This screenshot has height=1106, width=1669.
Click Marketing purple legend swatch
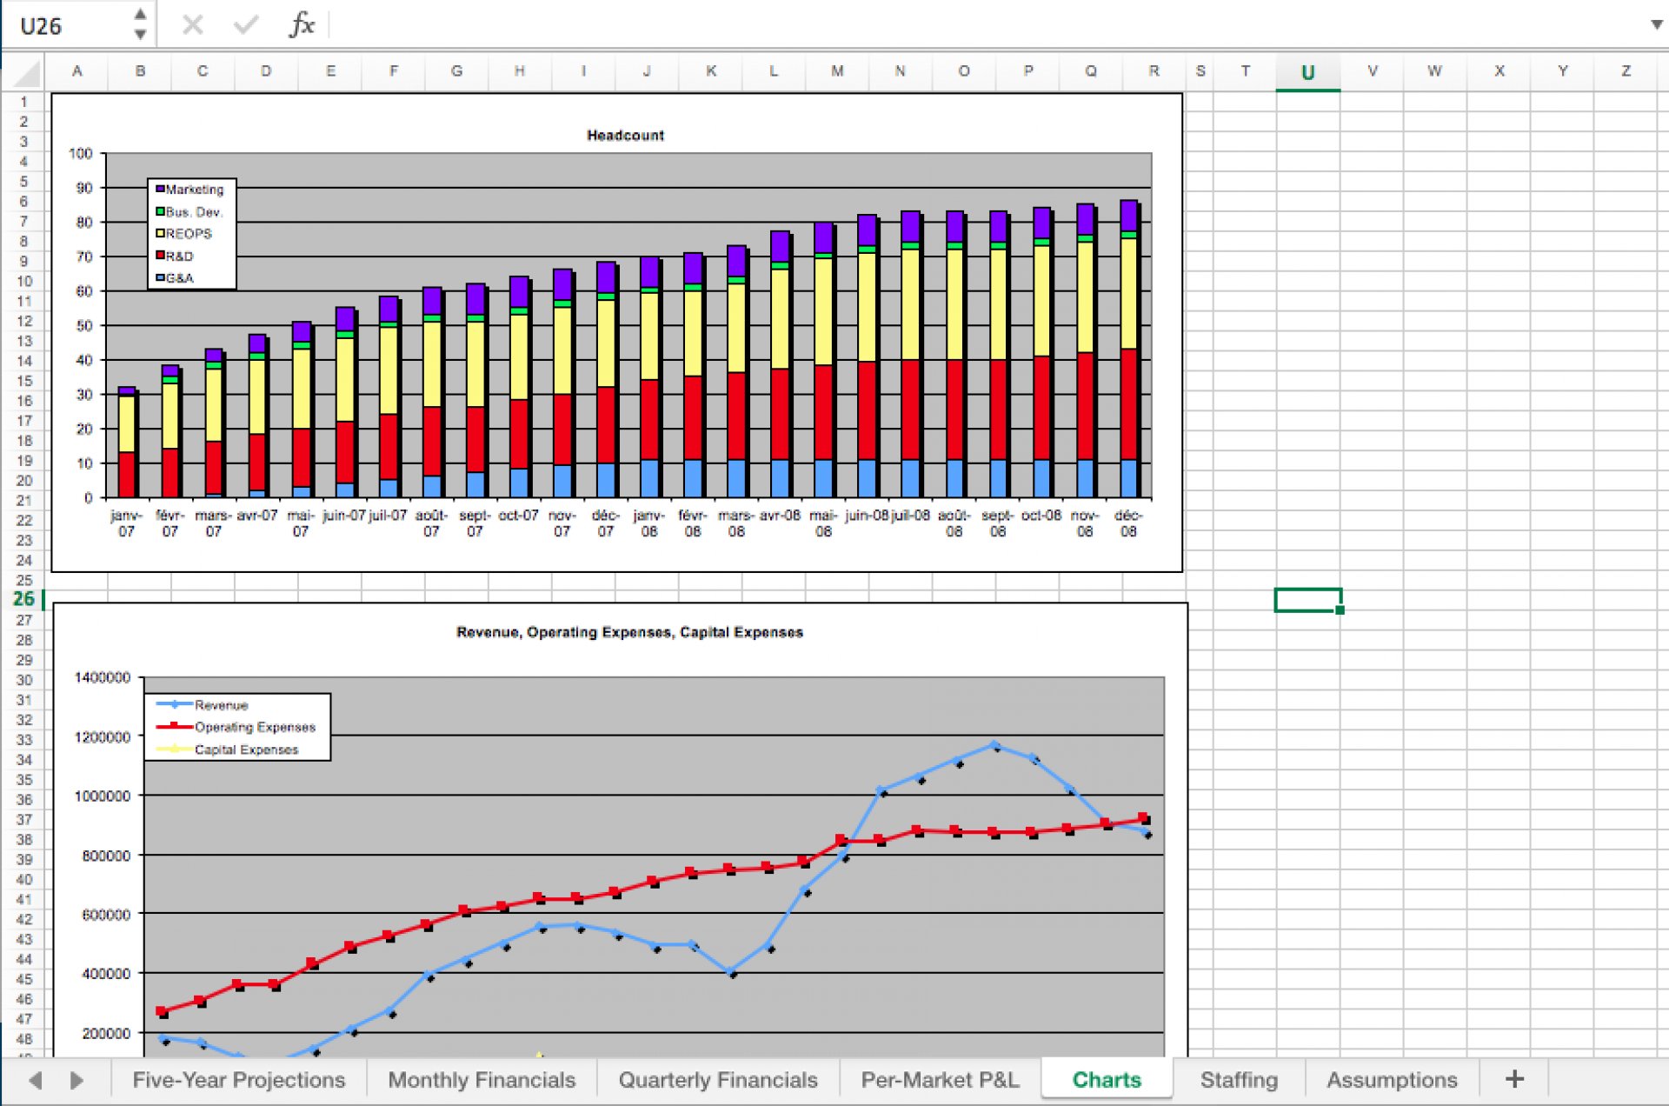[x=160, y=189]
